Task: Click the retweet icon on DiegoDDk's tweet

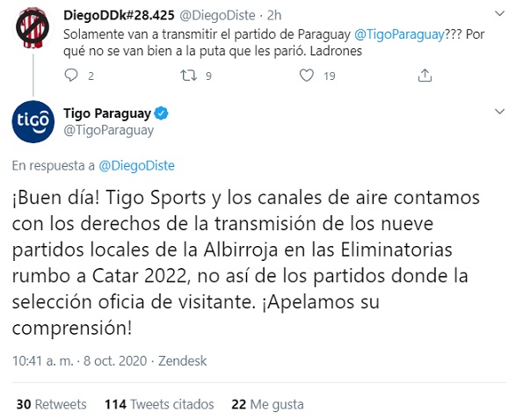Action: click(189, 76)
